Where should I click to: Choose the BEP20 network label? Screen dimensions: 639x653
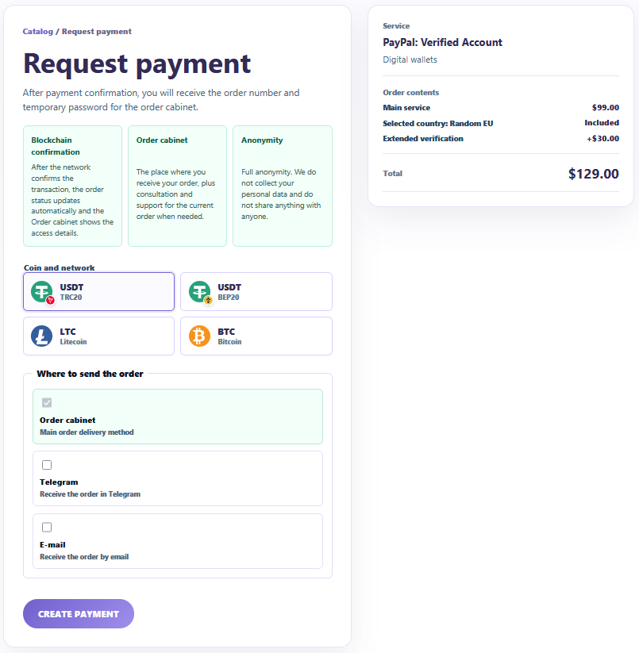tap(229, 298)
